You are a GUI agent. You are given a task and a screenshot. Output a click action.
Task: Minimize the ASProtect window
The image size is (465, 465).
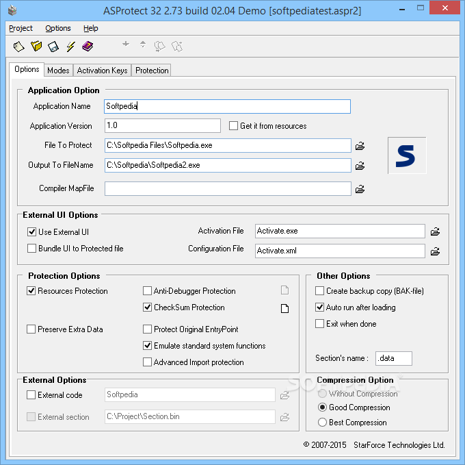click(x=402, y=10)
